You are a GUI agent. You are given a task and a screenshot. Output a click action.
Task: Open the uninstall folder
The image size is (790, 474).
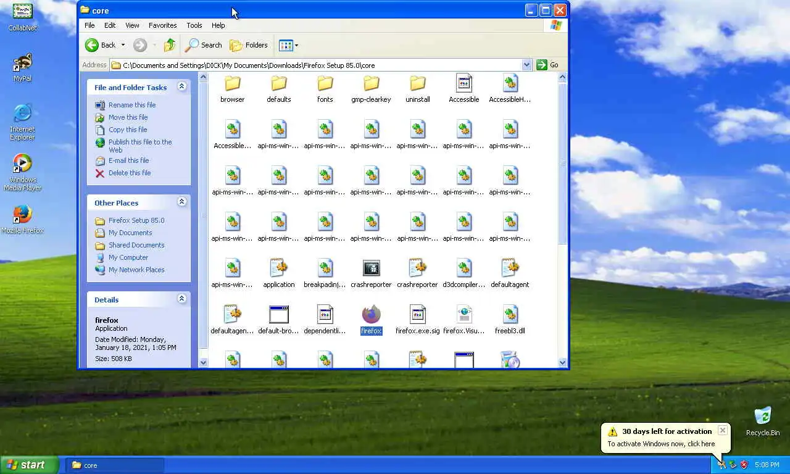[417, 89]
